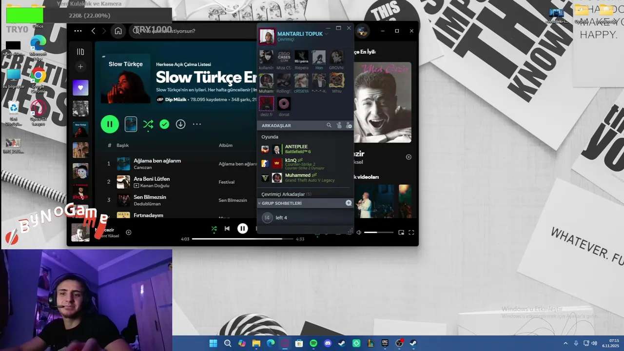Open Google Chrome desktop shortcut
624x351 pixels.
38,79
